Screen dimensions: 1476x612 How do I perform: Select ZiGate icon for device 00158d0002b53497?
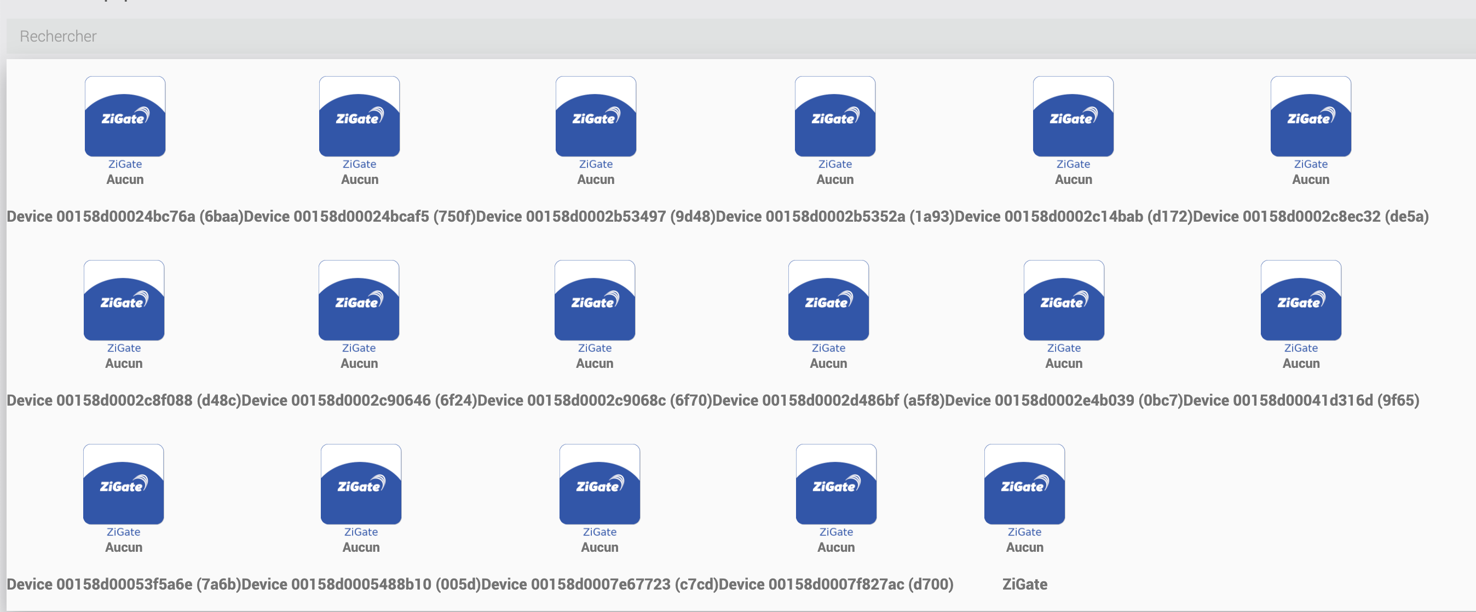(x=595, y=117)
